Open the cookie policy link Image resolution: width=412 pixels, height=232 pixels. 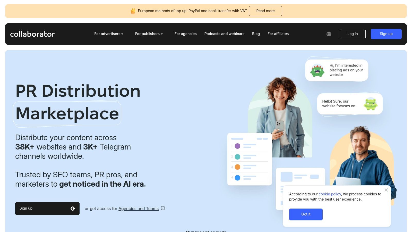click(x=330, y=194)
